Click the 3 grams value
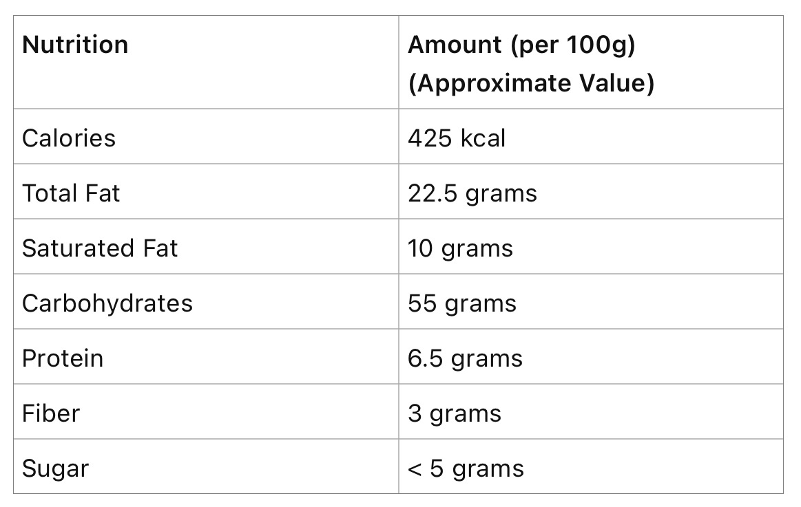This screenshot has width=801, height=507. pyautogui.click(x=455, y=413)
